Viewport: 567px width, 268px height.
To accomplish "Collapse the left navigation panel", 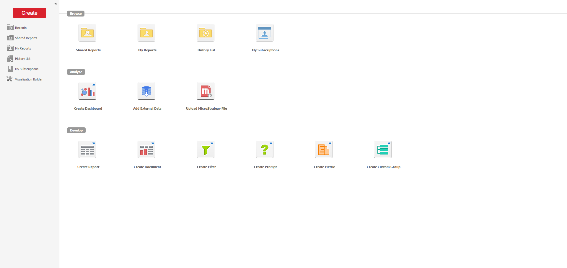I will pos(55,4).
